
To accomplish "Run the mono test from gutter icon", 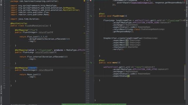I will tap(91, 63).
